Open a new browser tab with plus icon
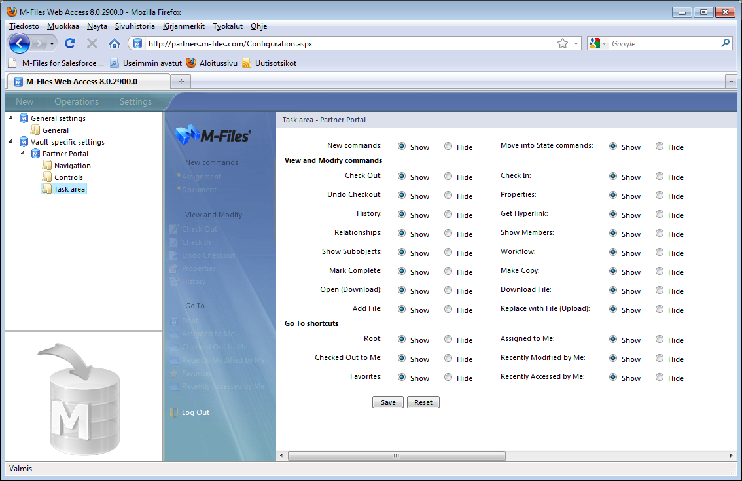This screenshot has width=742, height=481. coord(181,81)
